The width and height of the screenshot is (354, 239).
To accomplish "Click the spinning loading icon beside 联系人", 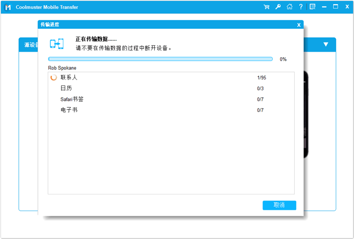I will pyautogui.click(x=54, y=77).
